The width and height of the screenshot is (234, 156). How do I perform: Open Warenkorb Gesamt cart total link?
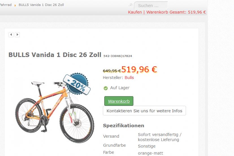176,12
